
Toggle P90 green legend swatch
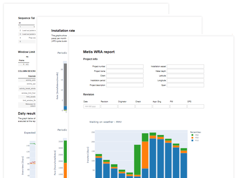pos(192,135)
